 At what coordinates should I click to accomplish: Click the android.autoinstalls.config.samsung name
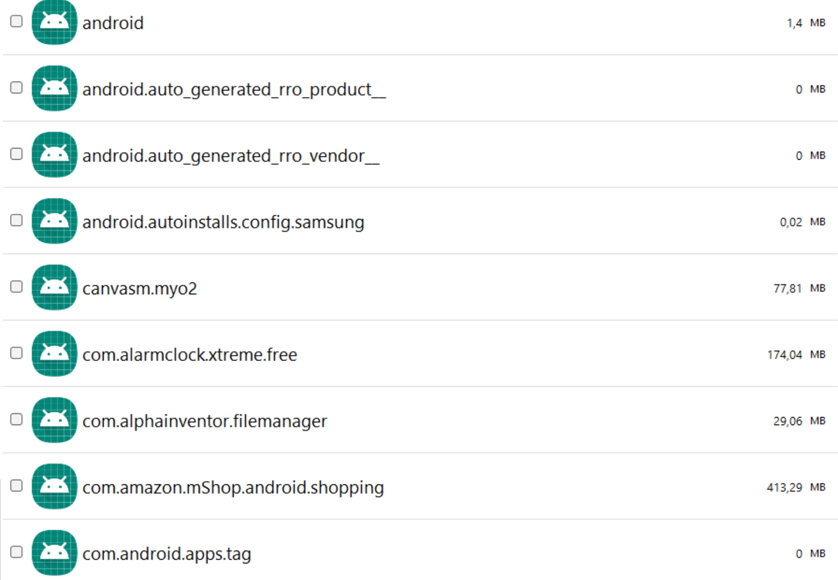[223, 222]
